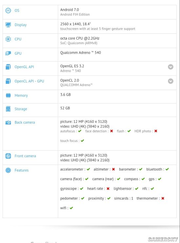The image size is (180, 243).
Task: Open the Display label link
Action: 21,25
